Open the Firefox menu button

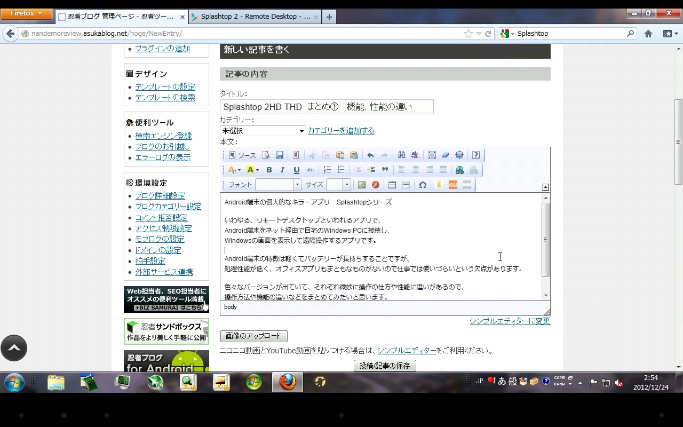[26, 13]
